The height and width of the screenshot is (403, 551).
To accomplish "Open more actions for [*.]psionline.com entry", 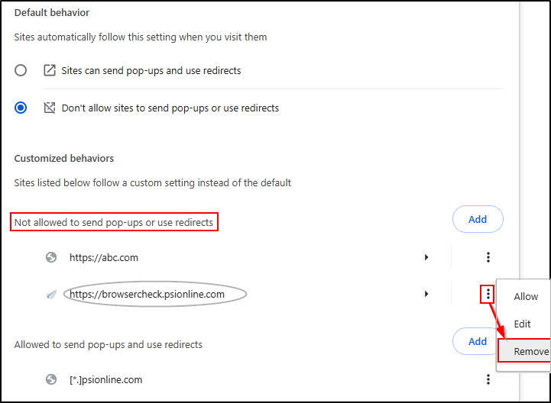I will pyautogui.click(x=488, y=379).
